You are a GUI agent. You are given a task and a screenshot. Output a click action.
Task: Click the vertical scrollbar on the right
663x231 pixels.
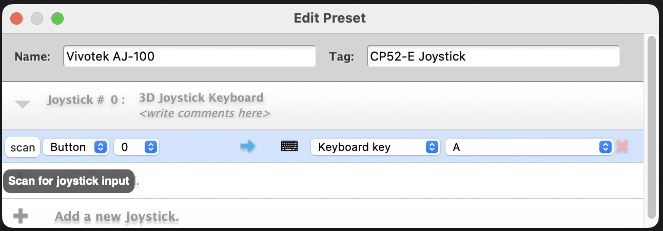click(652, 126)
